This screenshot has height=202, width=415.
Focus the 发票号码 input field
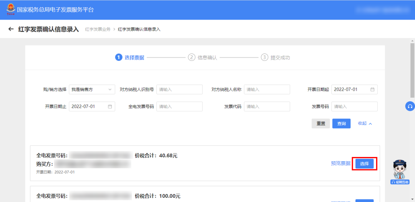(354, 107)
